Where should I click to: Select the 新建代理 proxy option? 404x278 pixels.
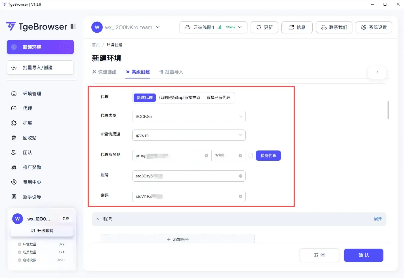coord(145,97)
